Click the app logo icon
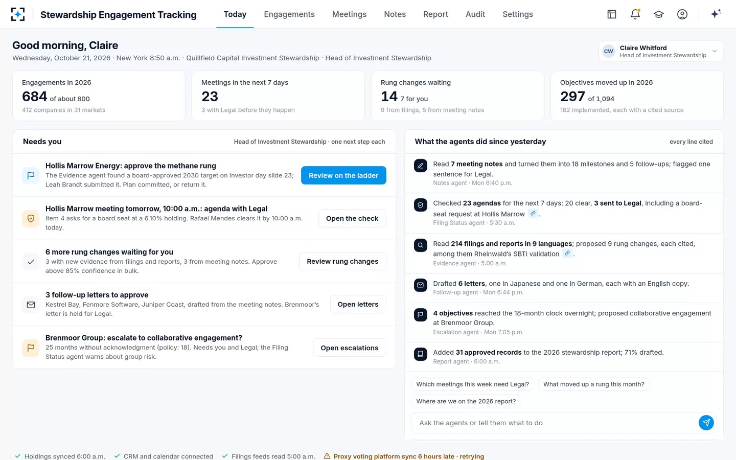 [x=18, y=14]
